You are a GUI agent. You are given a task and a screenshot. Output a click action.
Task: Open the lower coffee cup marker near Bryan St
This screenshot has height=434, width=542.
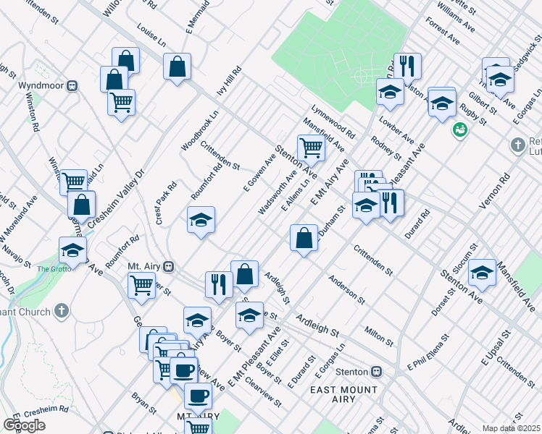[x=198, y=399]
